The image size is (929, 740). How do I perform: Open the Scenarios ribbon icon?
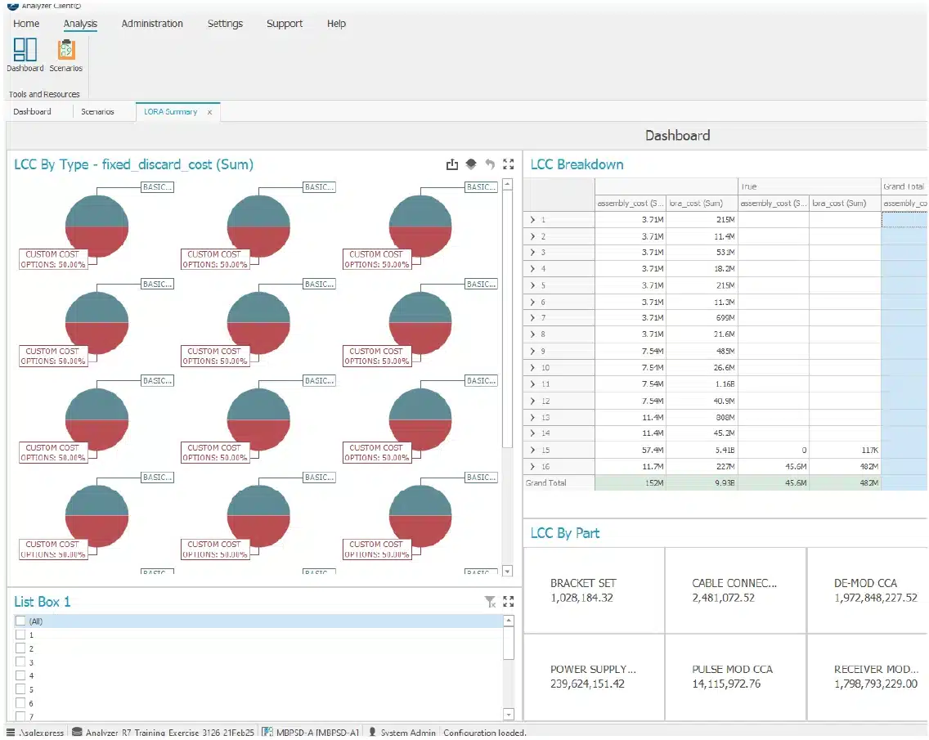tap(65, 55)
